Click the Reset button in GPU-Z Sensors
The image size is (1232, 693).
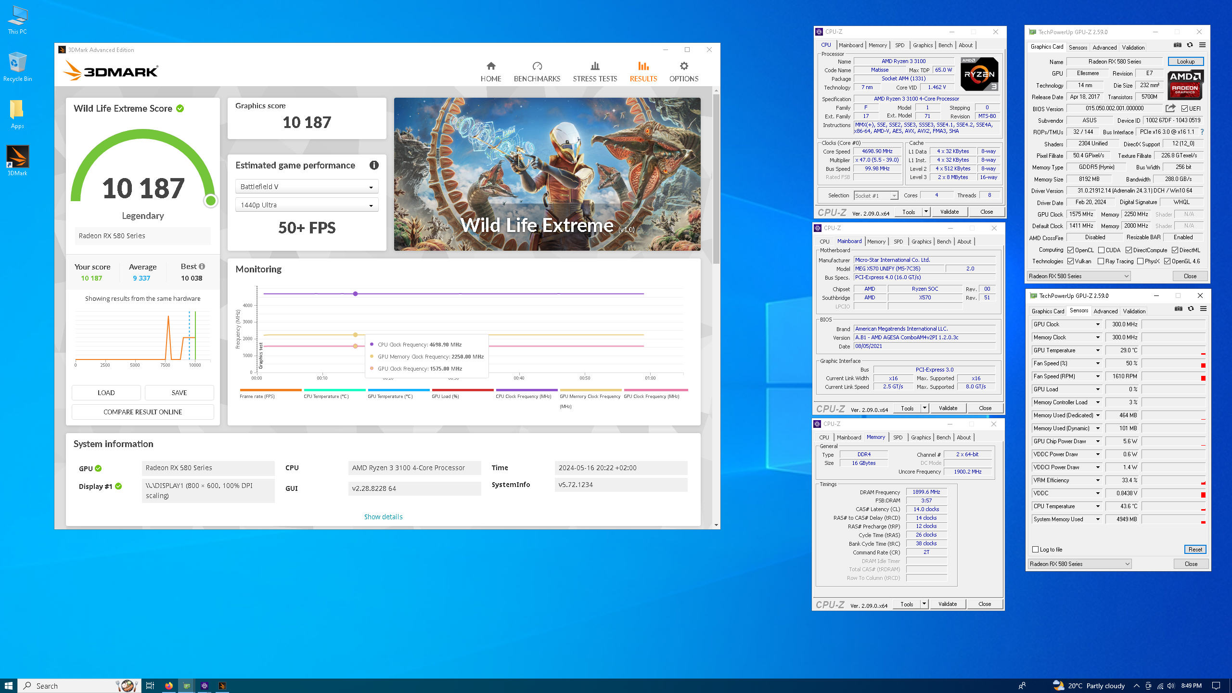pos(1195,550)
